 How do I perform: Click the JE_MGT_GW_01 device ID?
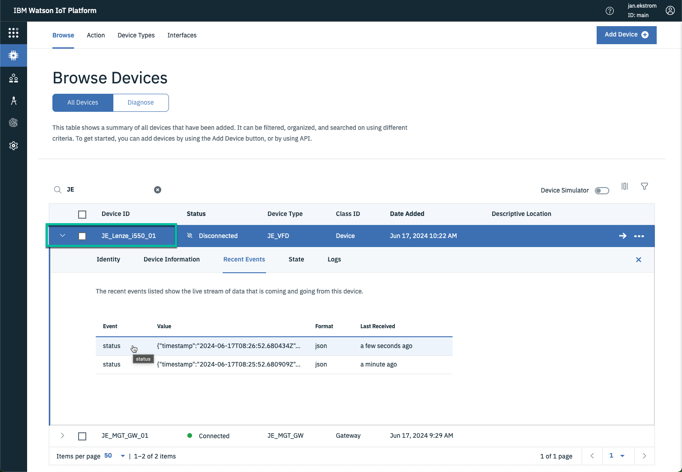click(125, 435)
